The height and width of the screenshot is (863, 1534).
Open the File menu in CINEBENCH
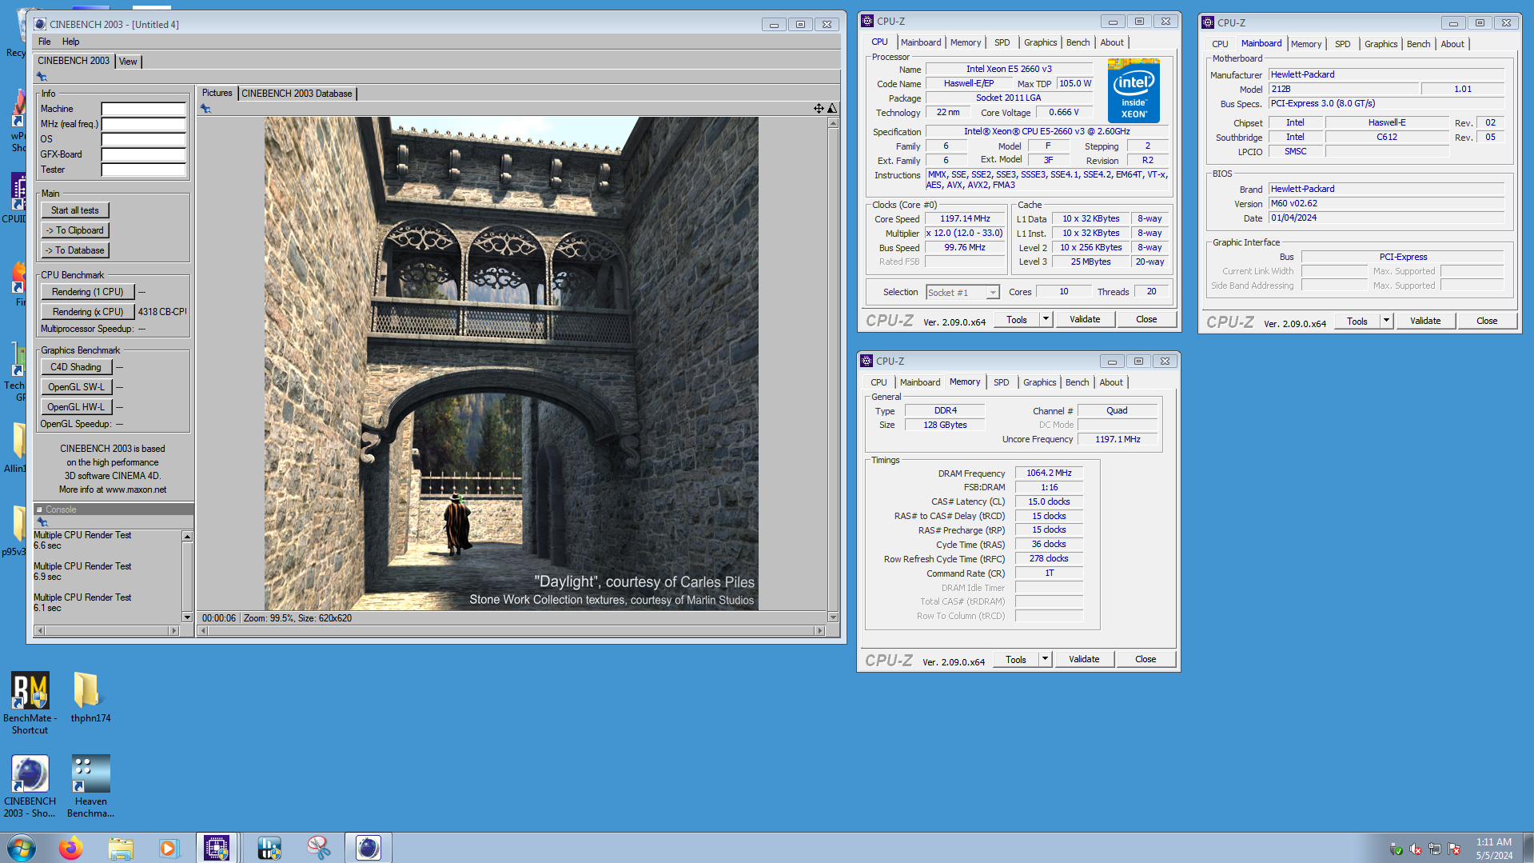pyautogui.click(x=45, y=42)
